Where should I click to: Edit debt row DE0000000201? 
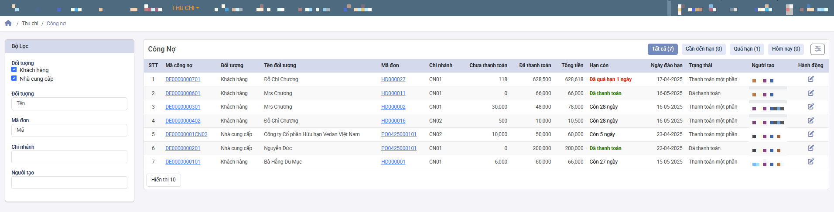[810, 148]
